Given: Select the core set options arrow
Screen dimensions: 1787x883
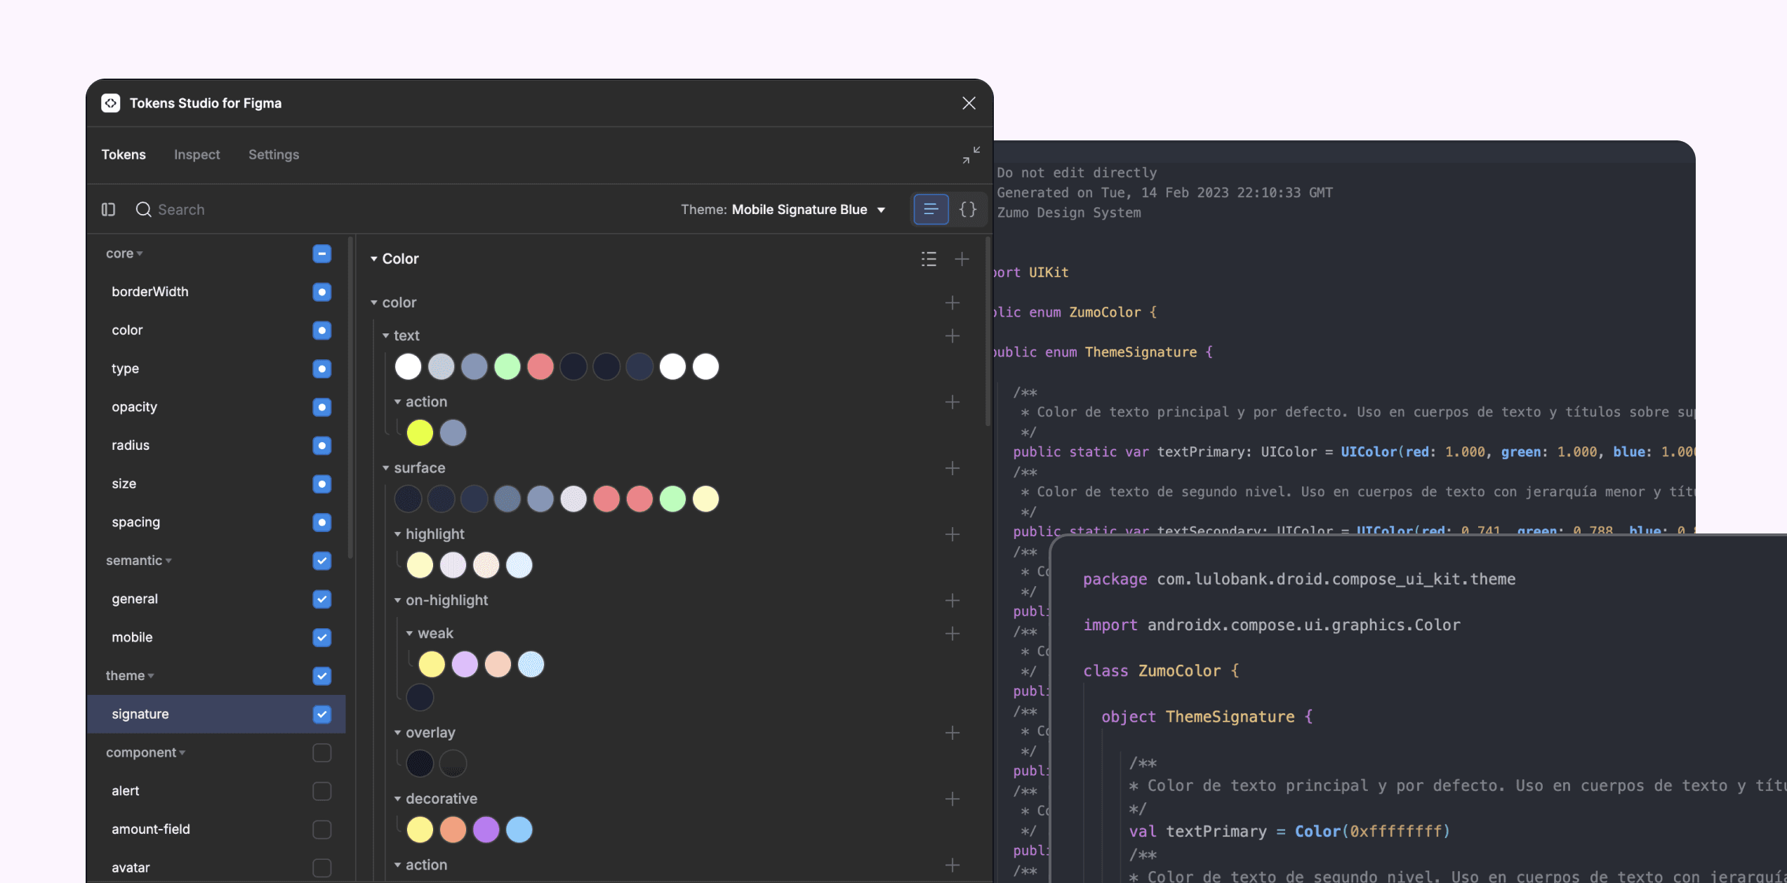Looking at the screenshot, I should (x=141, y=253).
